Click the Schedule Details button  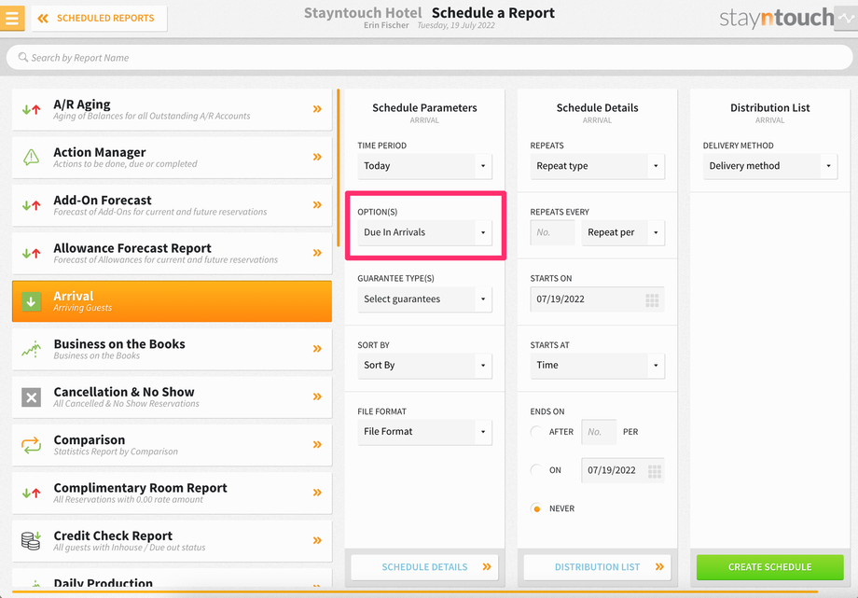424,567
